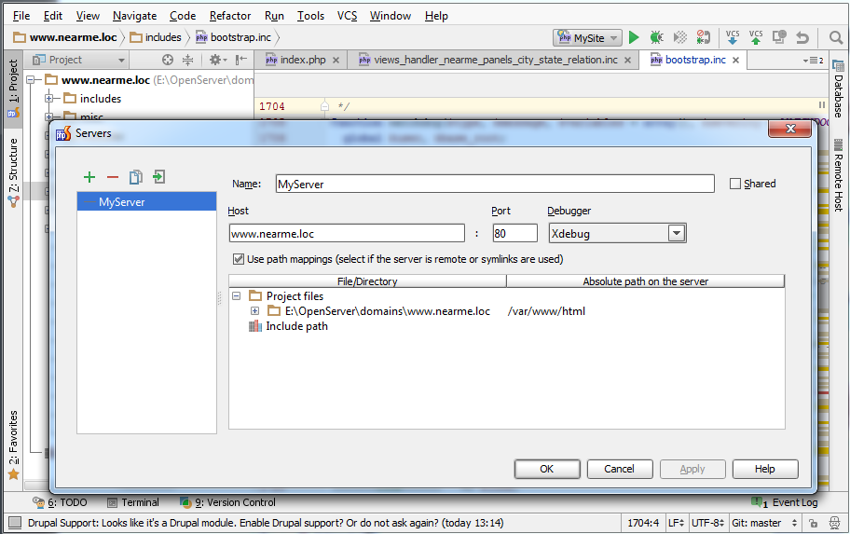The image size is (850, 534).
Task: Open the Remote Host tool window
Action: pos(838,175)
